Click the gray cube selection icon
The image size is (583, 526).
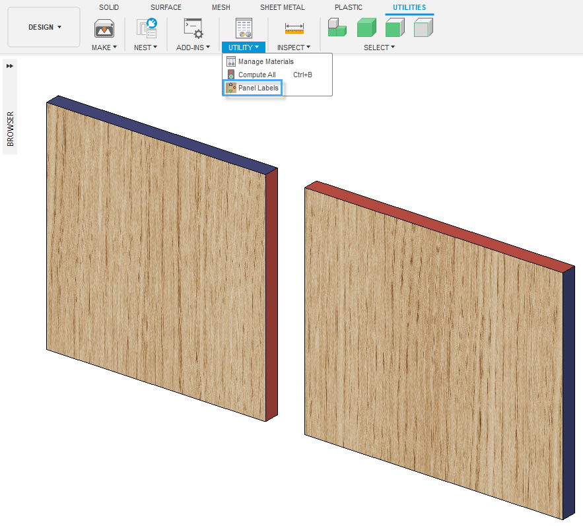423,28
